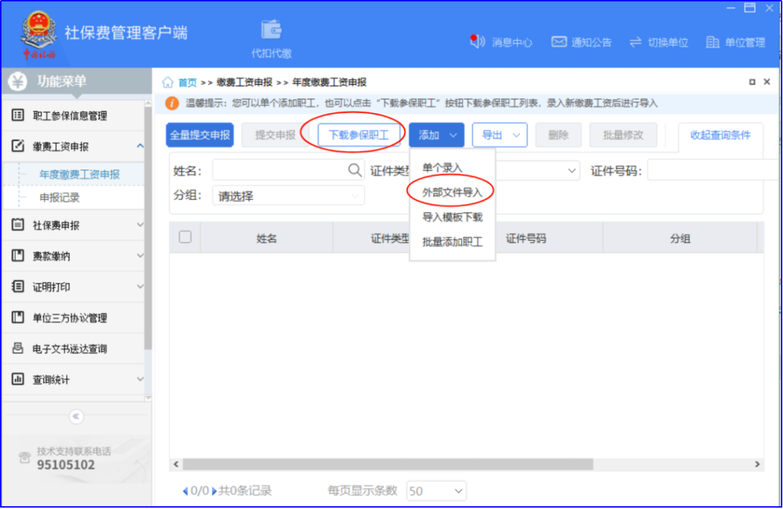Open 通知公告 envelope icon

point(559,42)
